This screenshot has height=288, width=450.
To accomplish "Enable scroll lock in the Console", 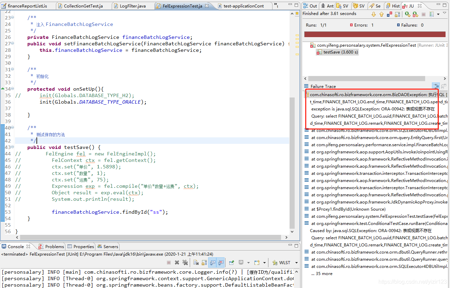I will pos(204,262).
